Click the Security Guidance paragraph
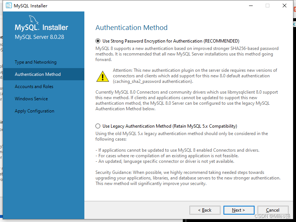The image size is (296, 222). tap(188, 178)
